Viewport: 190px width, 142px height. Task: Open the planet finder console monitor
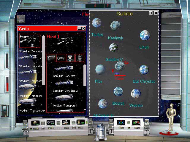tap(35, 123)
